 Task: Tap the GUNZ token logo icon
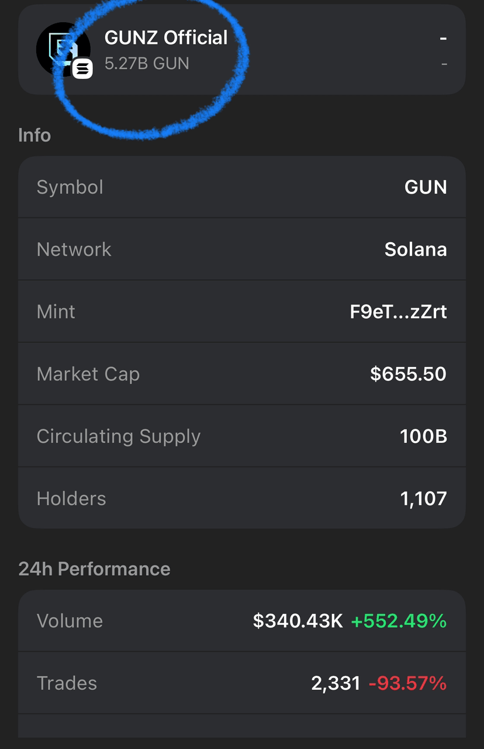(63, 49)
